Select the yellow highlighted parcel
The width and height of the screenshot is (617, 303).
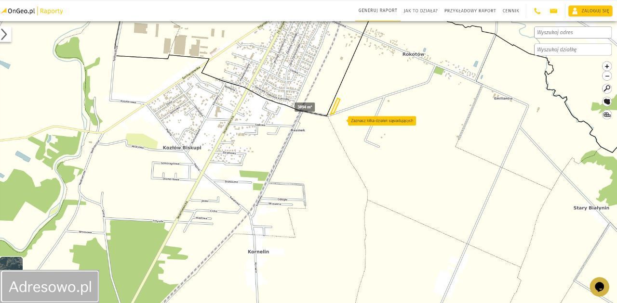point(335,106)
